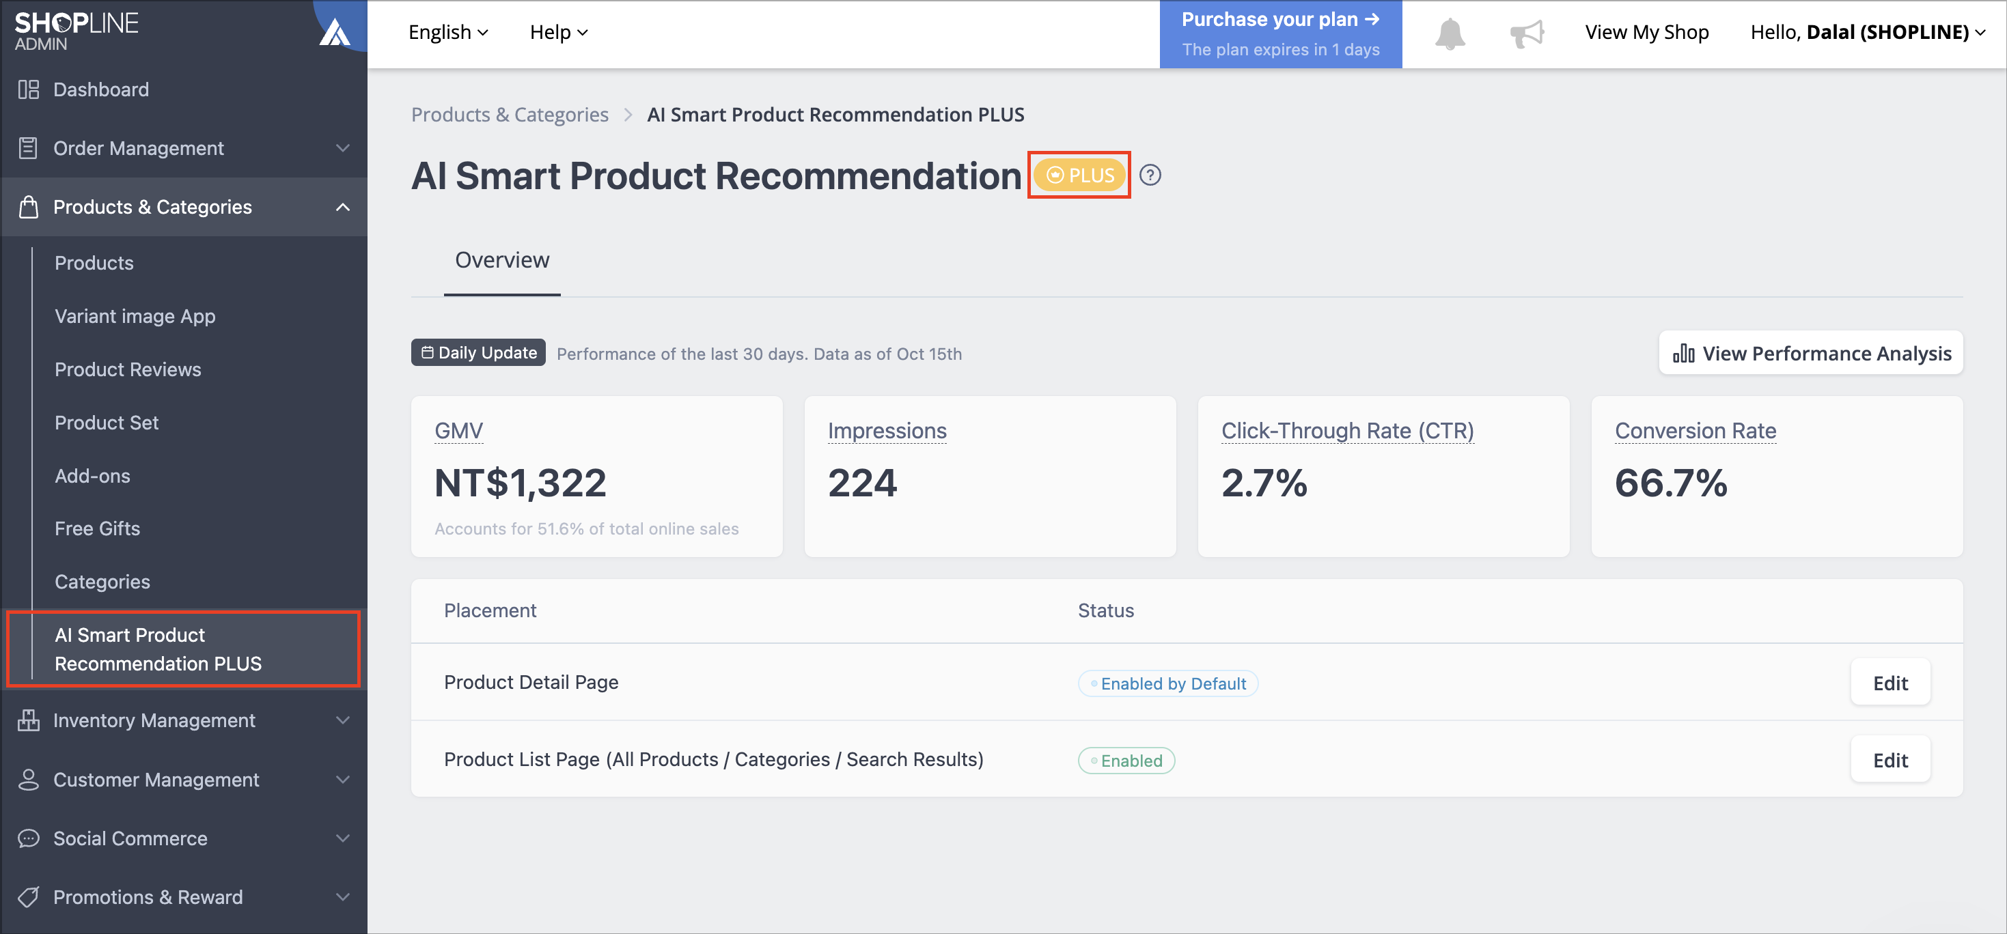Image resolution: width=2007 pixels, height=934 pixels.
Task: Click the Impressions metric label
Action: coord(887,431)
